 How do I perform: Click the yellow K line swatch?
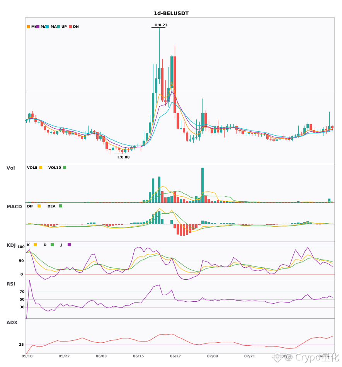[x=35, y=245]
